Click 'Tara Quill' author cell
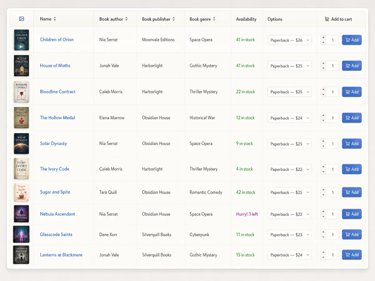 [x=108, y=192]
